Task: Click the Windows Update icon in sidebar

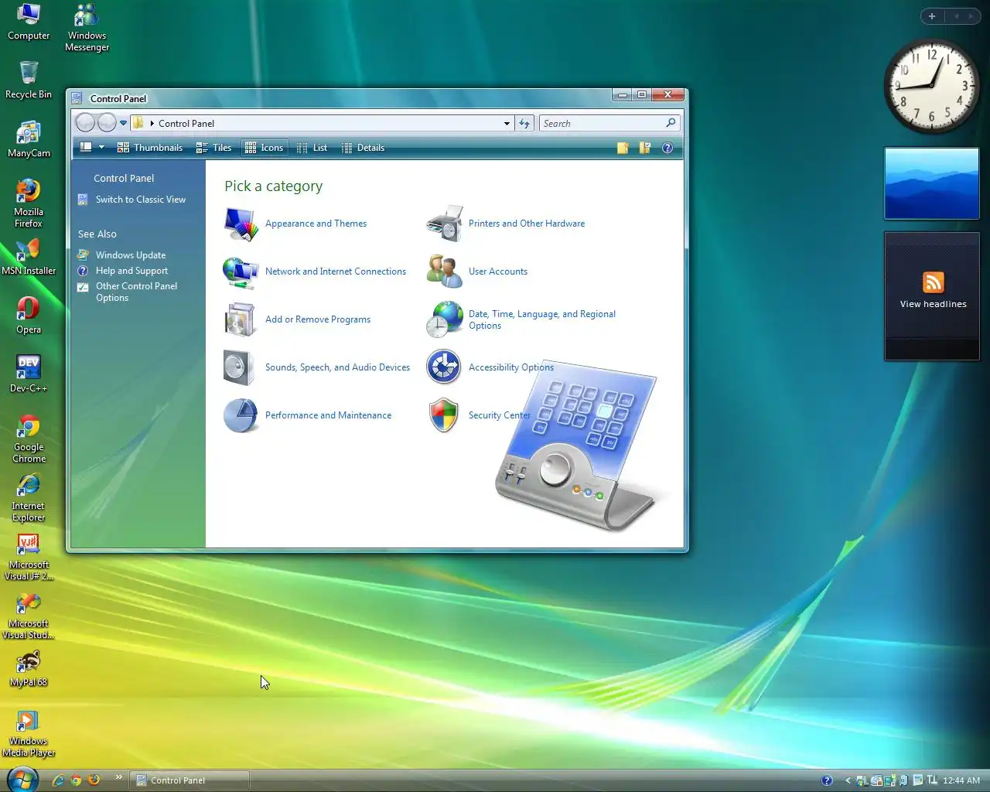Action: pos(83,254)
